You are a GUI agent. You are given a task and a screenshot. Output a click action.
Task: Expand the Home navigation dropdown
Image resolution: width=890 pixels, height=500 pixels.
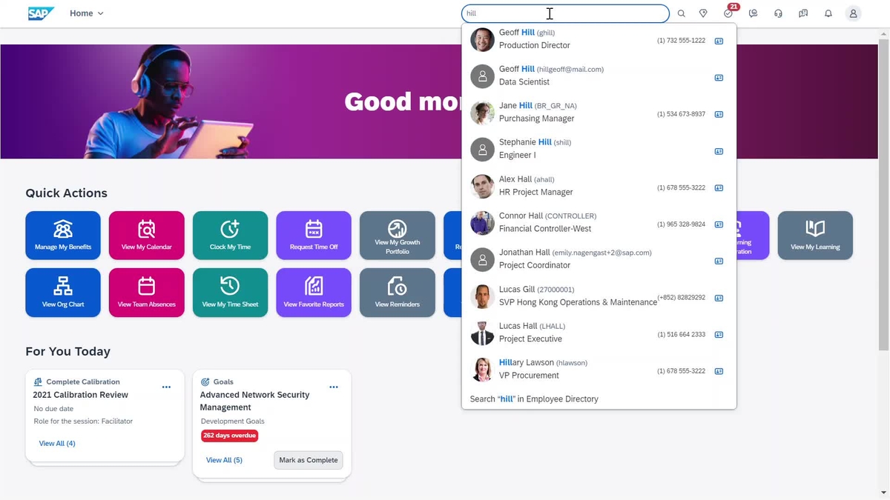[x=87, y=13]
